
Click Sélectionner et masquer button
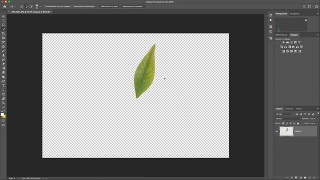tap(132, 6)
